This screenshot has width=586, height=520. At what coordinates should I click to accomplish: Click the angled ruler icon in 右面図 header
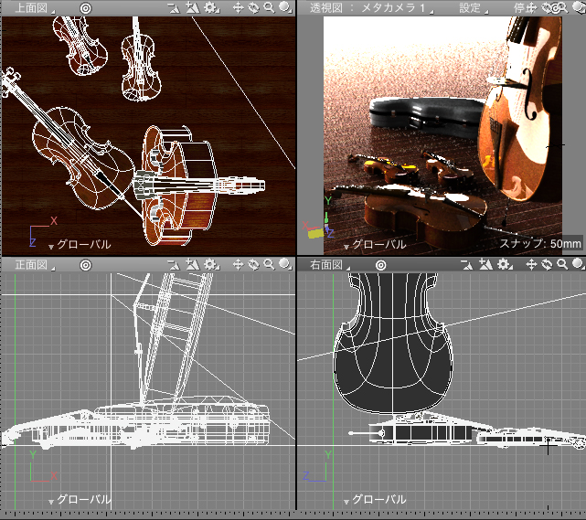[x=467, y=265]
